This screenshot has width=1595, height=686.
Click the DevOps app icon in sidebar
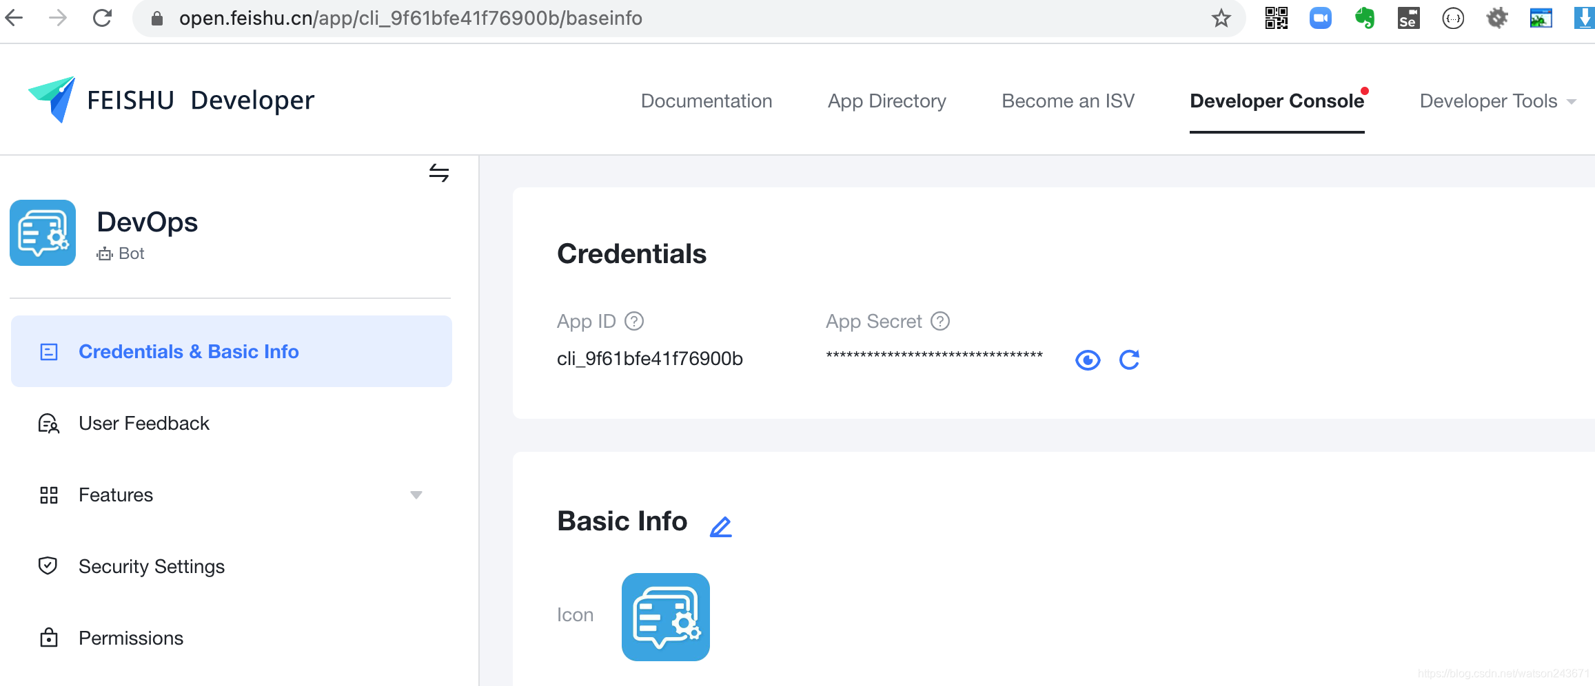[43, 233]
